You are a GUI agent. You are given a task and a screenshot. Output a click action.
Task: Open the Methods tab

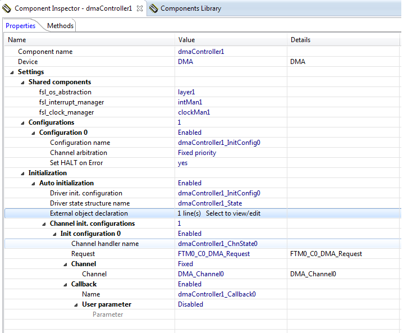pyautogui.click(x=60, y=26)
